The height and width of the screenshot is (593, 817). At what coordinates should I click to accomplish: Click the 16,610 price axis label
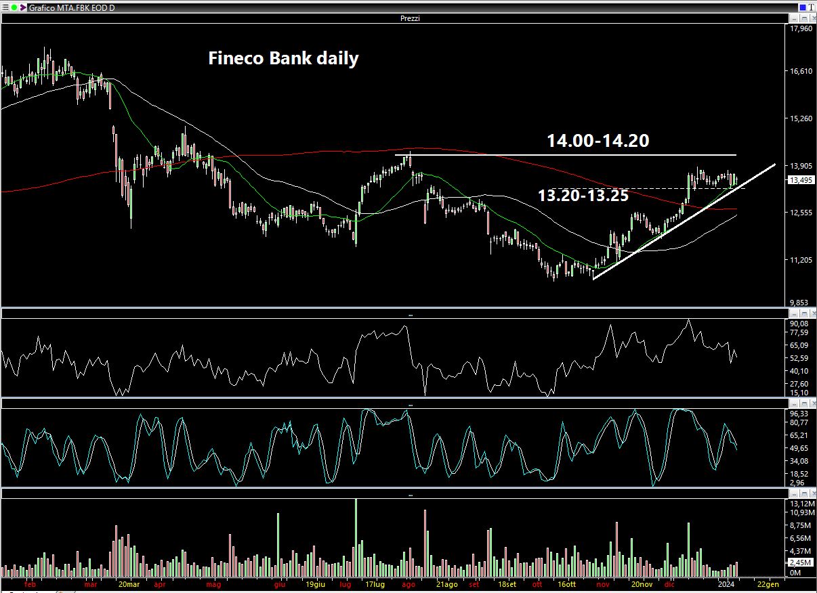801,71
